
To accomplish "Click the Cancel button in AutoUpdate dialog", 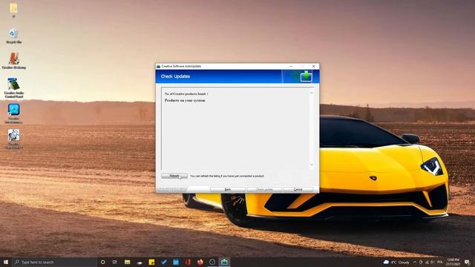I will [x=298, y=189].
